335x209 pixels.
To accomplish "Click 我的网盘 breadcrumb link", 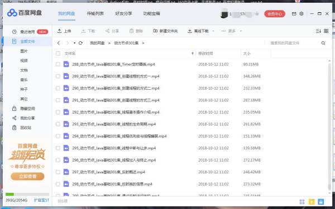I will coord(97,43).
